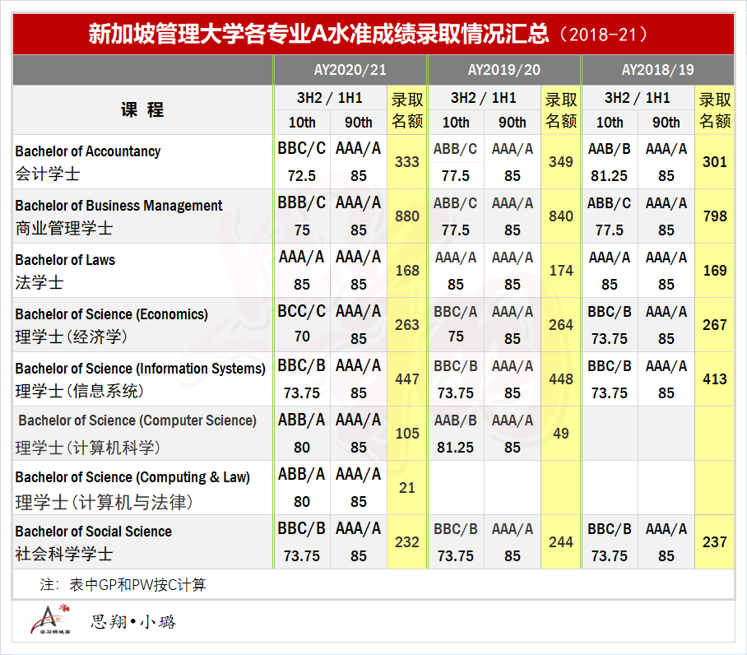Viewport: 747px width, 655px height.
Task: Click the AY2018/19 column group header
Action: pyautogui.click(x=658, y=70)
